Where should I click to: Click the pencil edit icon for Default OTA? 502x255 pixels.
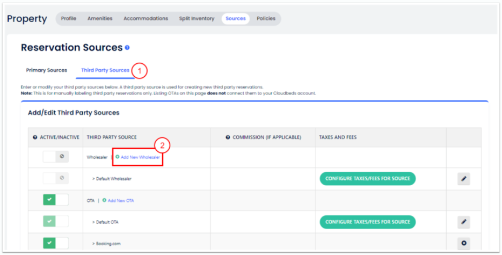coord(463,222)
